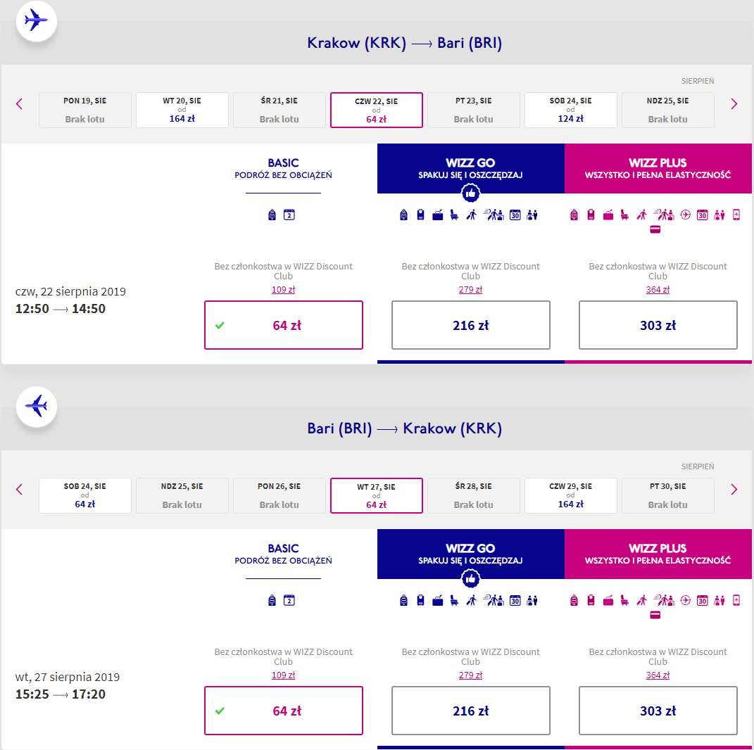The width and height of the screenshot is (754, 750).
Task: Select outbound WIZZ GO fare 216 zł
Action: pos(471,325)
